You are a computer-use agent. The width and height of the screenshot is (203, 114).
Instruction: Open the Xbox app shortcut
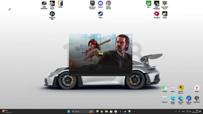pyautogui.click(x=149, y=4)
